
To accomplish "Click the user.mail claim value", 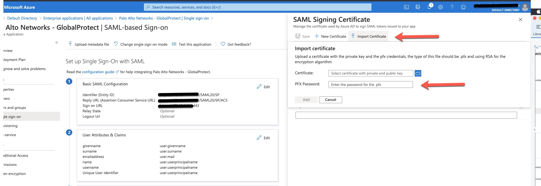I will tap(167, 157).
